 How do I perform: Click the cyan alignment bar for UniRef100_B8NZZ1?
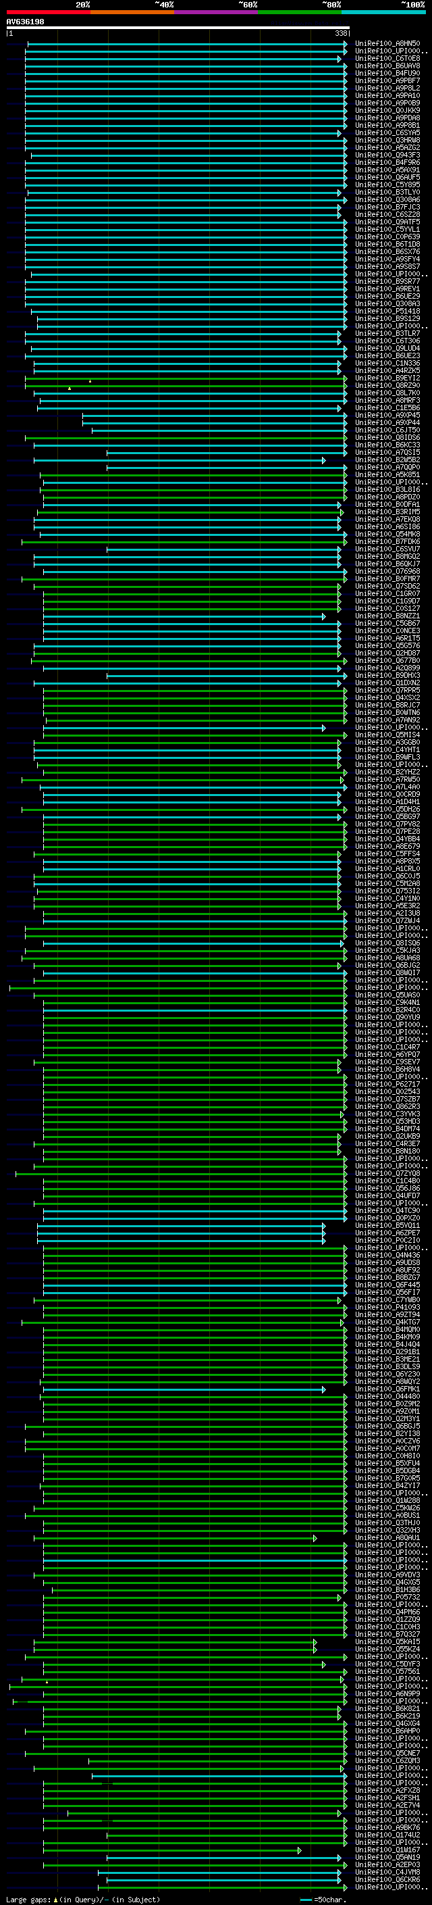[x=184, y=616]
